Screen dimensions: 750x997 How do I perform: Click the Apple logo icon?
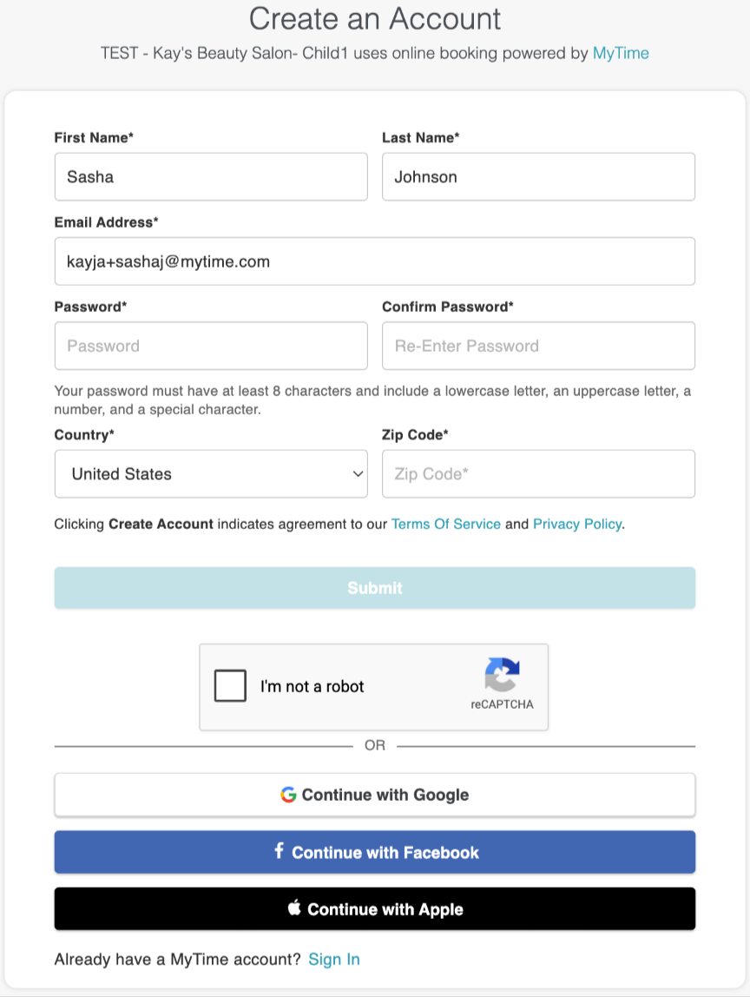coord(294,908)
